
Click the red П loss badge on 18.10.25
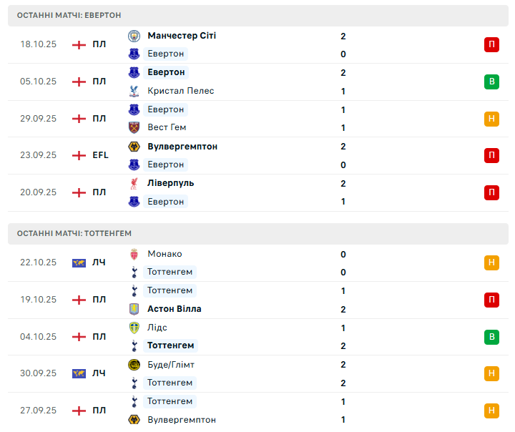pyautogui.click(x=491, y=44)
